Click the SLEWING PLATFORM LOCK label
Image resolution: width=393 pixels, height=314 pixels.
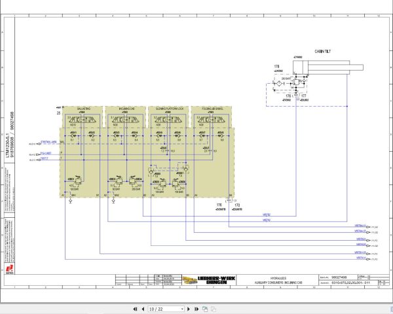pyautogui.click(x=170, y=109)
